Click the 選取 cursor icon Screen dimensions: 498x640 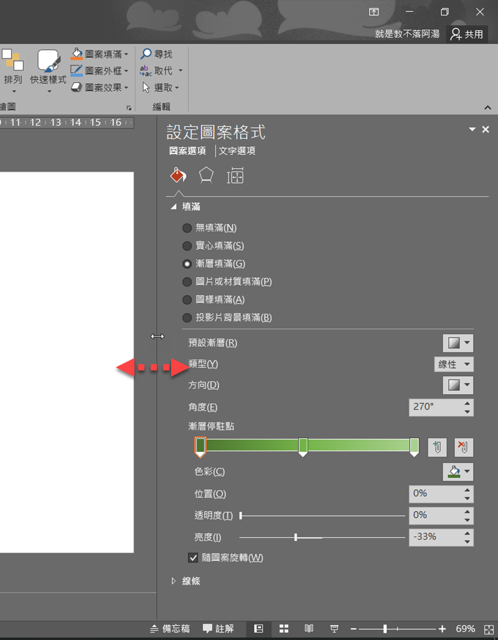coord(146,87)
